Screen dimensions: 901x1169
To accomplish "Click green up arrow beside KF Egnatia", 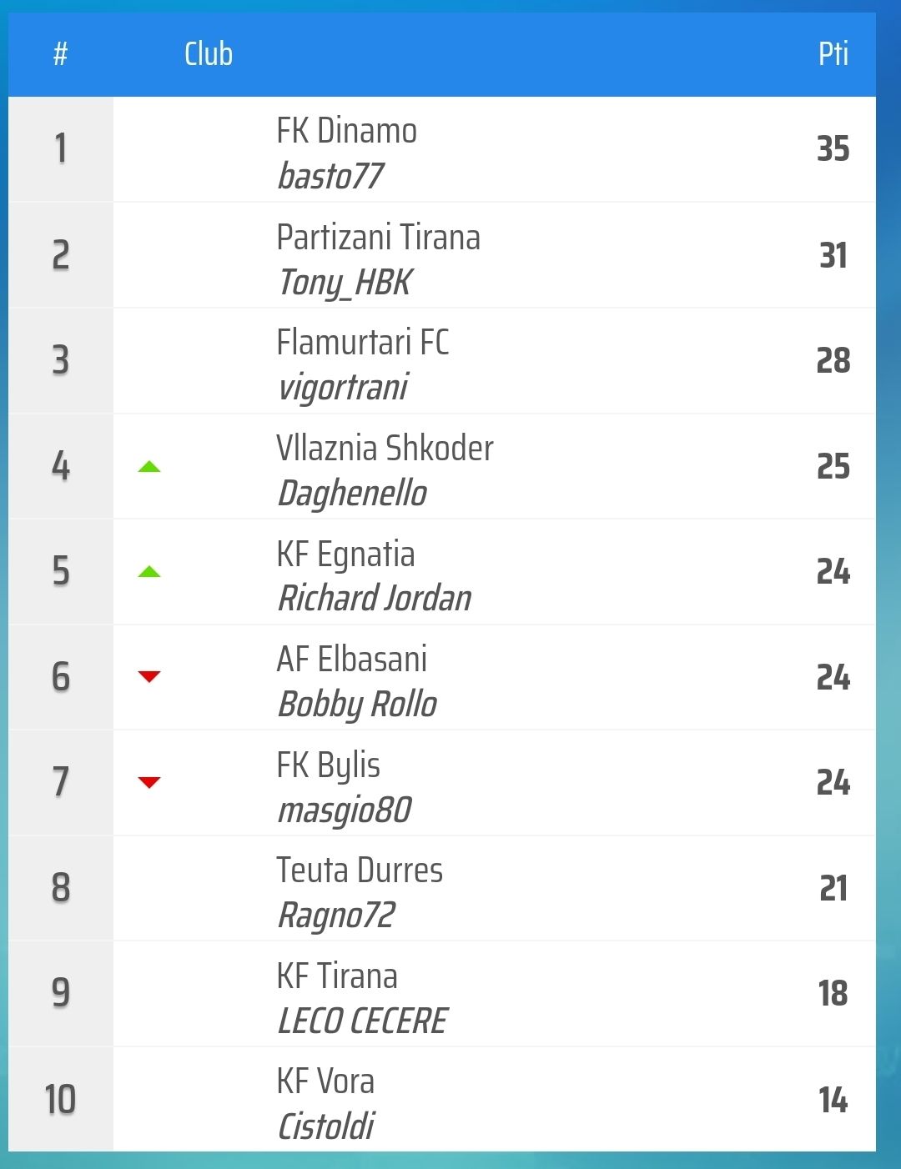I will click(149, 572).
